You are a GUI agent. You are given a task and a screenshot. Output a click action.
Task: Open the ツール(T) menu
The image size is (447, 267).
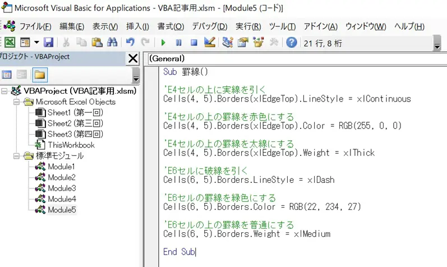tap(282, 26)
